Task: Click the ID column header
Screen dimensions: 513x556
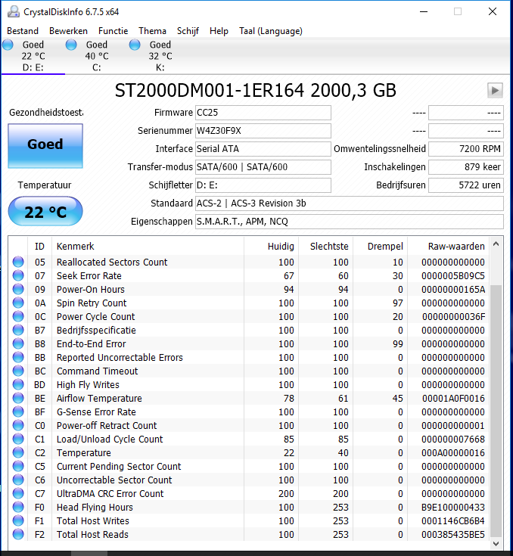Action: point(40,246)
